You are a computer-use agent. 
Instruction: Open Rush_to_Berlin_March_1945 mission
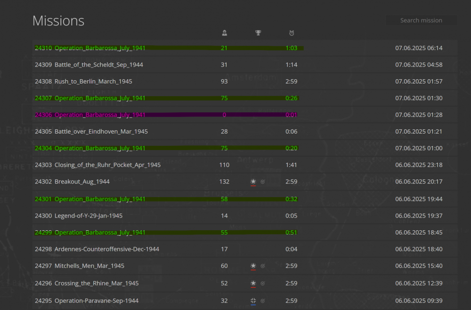coord(93,82)
